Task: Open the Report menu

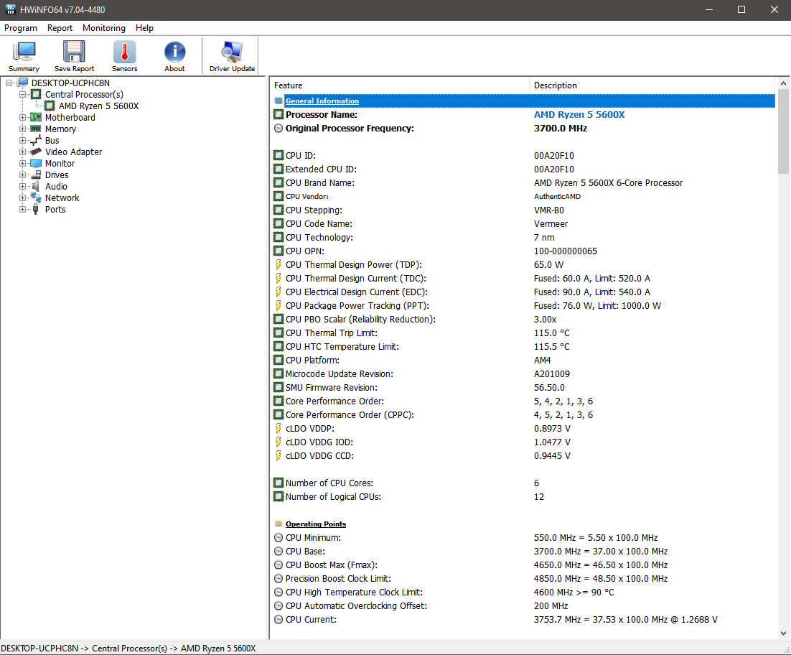Action: point(60,28)
